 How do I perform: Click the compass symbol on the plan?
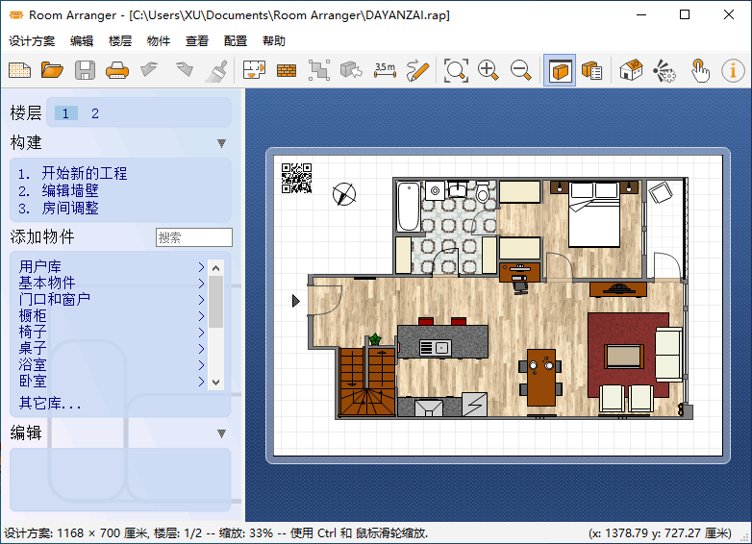(344, 194)
